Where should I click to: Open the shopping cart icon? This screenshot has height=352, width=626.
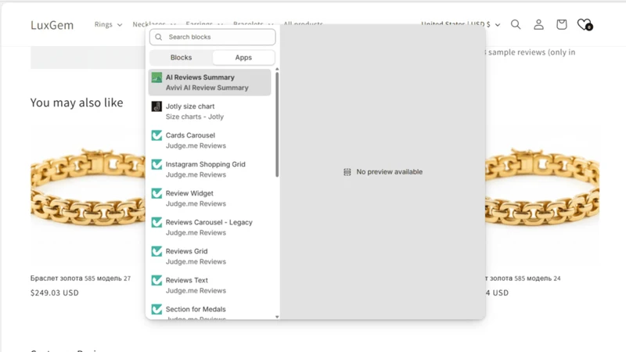tap(561, 25)
